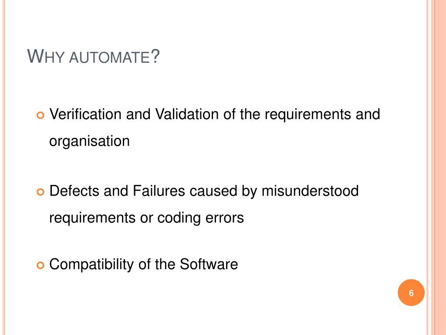The height and width of the screenshot is (335, 446).
Task: Click the word organisation on the second line
Action: pos(89,141)
